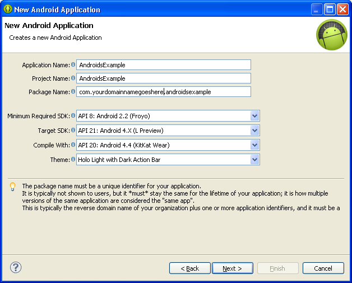This screenshot has width=352, height=283.
Task: Focus the Application Name text field
Action: click(x=164, y=65)
